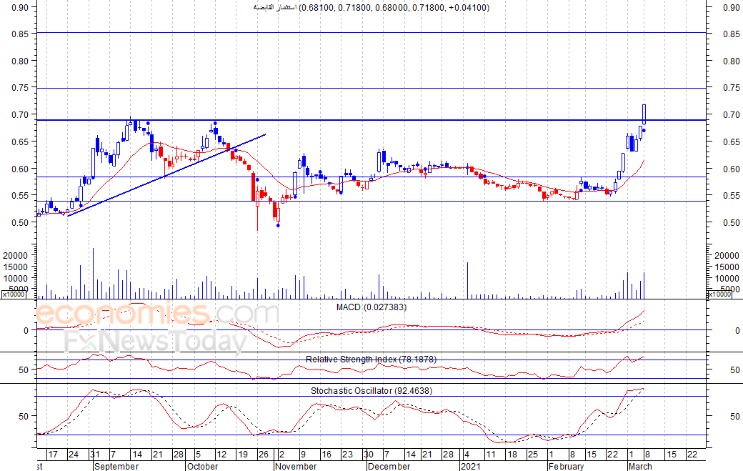Click the date tick 9 under November
743x471 pixels.
[x=303, y=455]
